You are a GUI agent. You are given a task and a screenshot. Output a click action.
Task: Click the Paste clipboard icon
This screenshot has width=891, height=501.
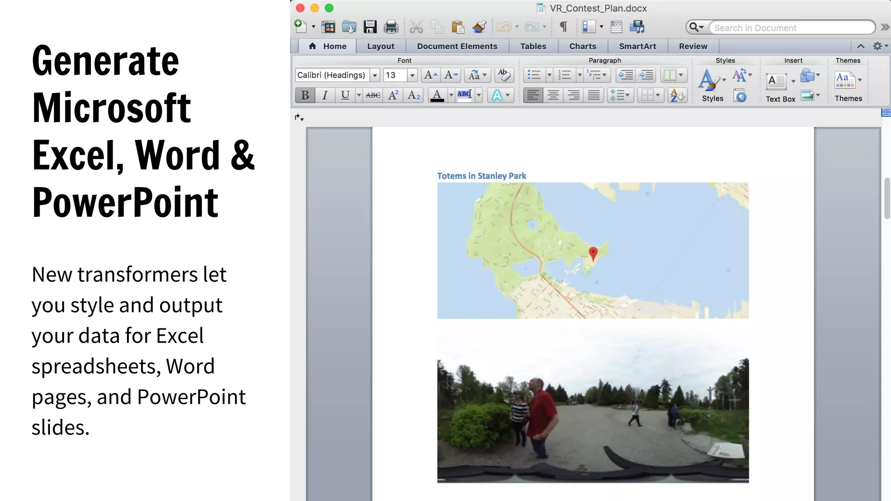458,27
